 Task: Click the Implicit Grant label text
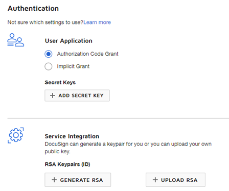73,66
